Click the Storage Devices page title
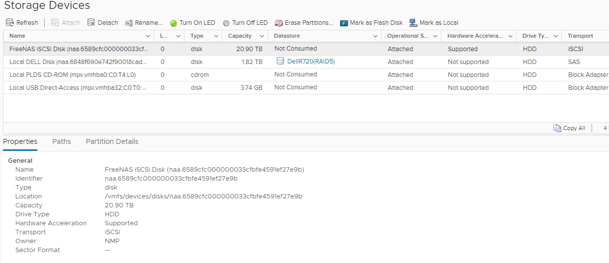 [47, 5]
